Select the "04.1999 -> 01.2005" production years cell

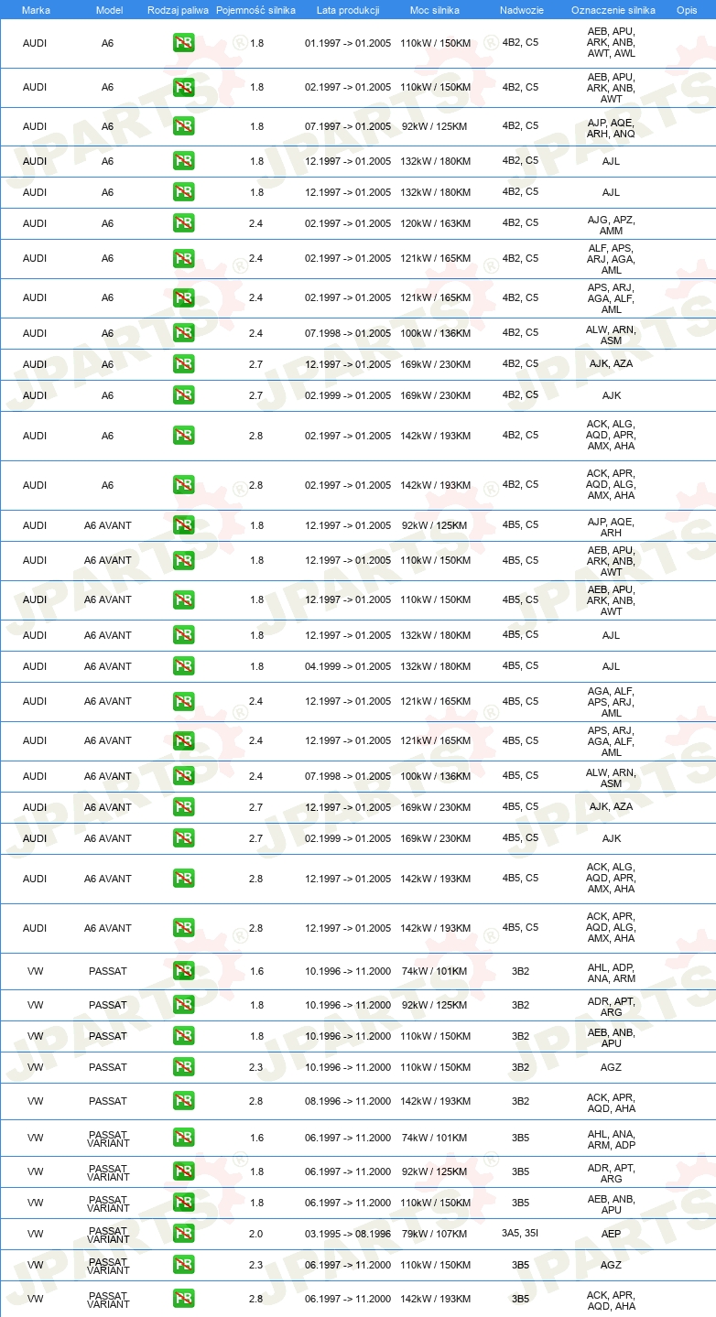pyautogui.click(x=348, y=666)
